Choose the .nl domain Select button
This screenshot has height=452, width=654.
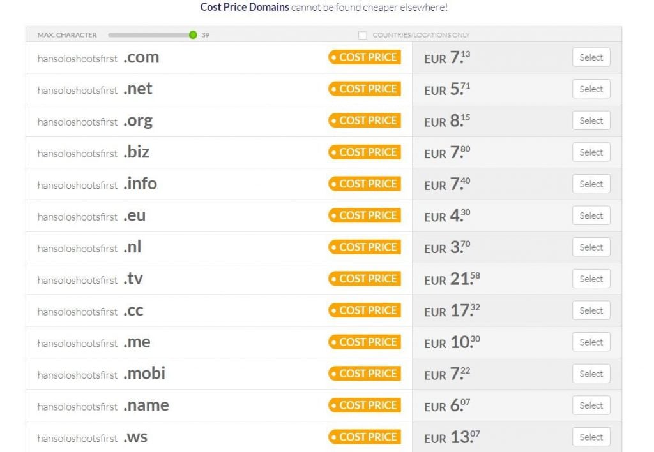pyautogui.click(x=591, y=247)
